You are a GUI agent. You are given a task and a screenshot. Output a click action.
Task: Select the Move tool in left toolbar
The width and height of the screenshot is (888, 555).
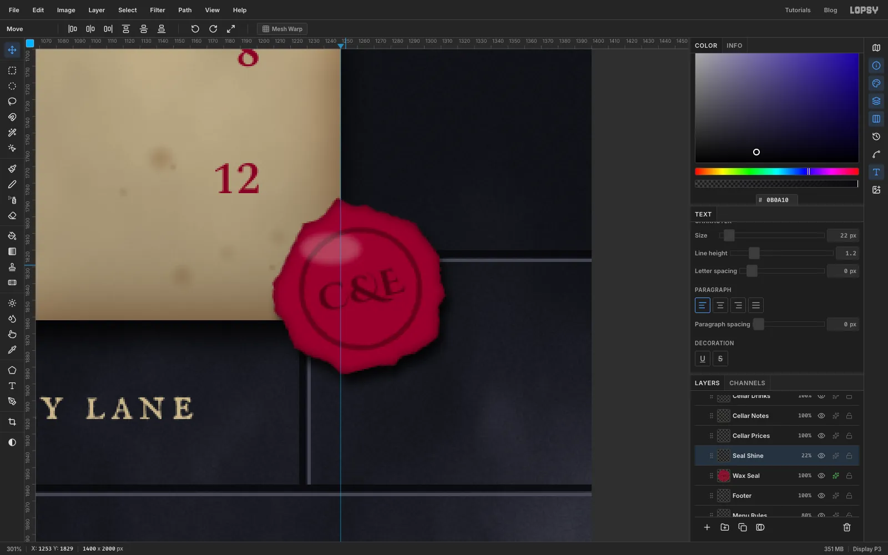pos(12,50)
